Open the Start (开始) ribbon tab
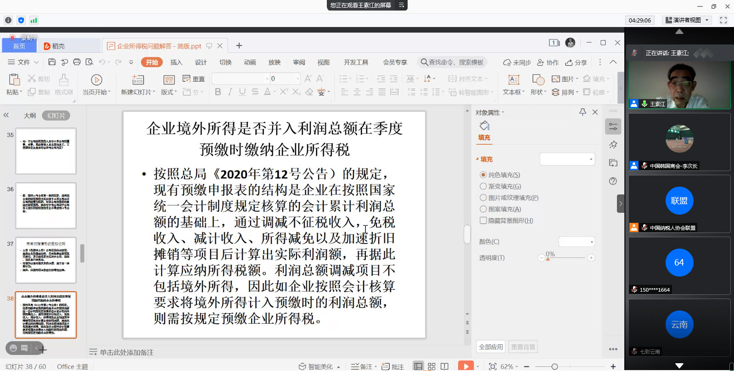 tap(152, 62)
